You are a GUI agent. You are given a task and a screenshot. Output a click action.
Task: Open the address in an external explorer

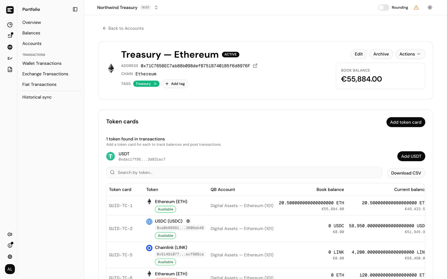[255, 66]
